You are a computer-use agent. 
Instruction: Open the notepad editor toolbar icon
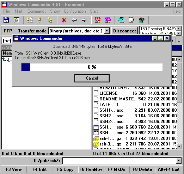click(x=131, y=20)
